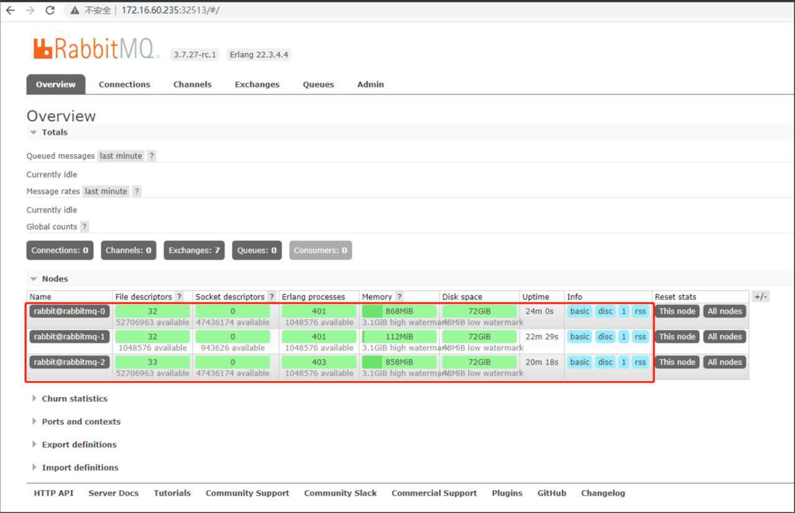
Task: Open the Connections tab
Action: point(124,84)
